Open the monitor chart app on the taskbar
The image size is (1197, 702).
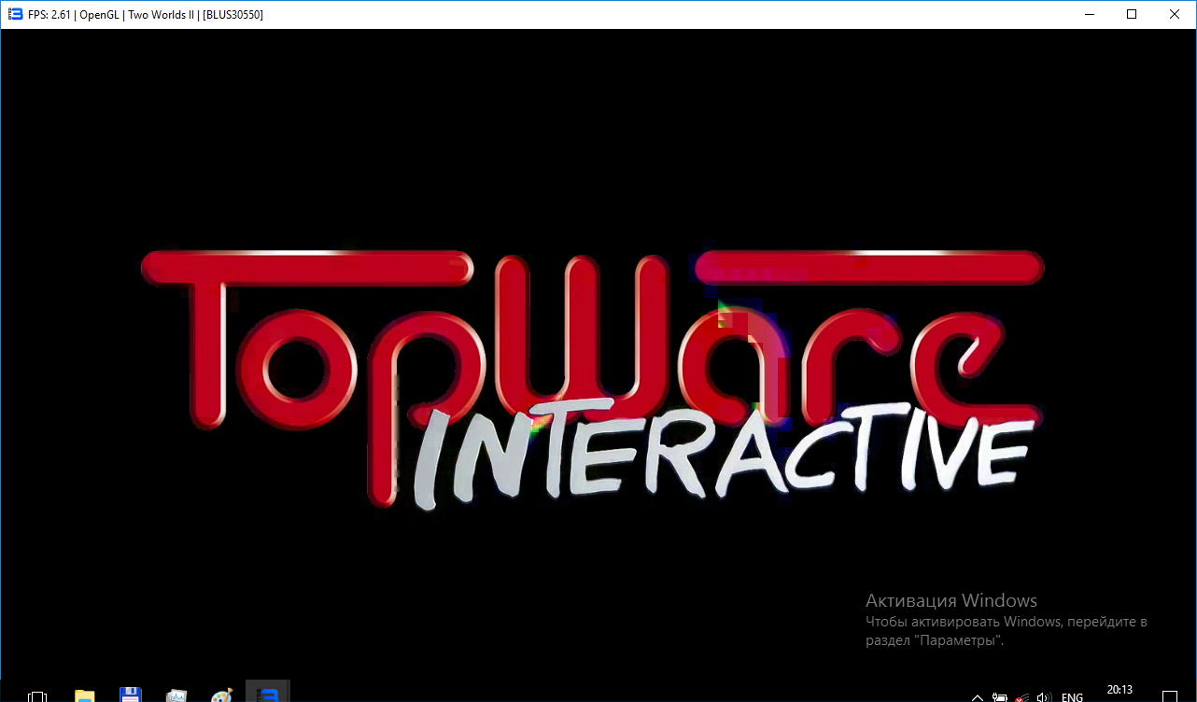pos(176,695)
